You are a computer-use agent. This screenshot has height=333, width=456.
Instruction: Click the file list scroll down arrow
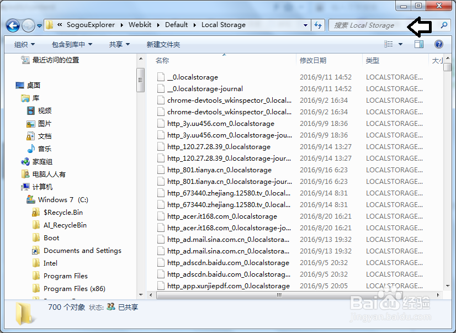(448, 286)
